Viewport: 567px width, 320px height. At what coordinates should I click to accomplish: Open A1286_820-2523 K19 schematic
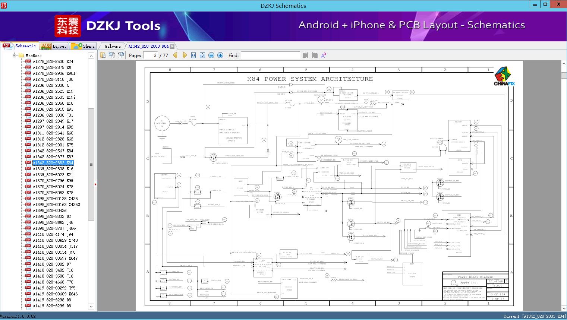point(53,91)
